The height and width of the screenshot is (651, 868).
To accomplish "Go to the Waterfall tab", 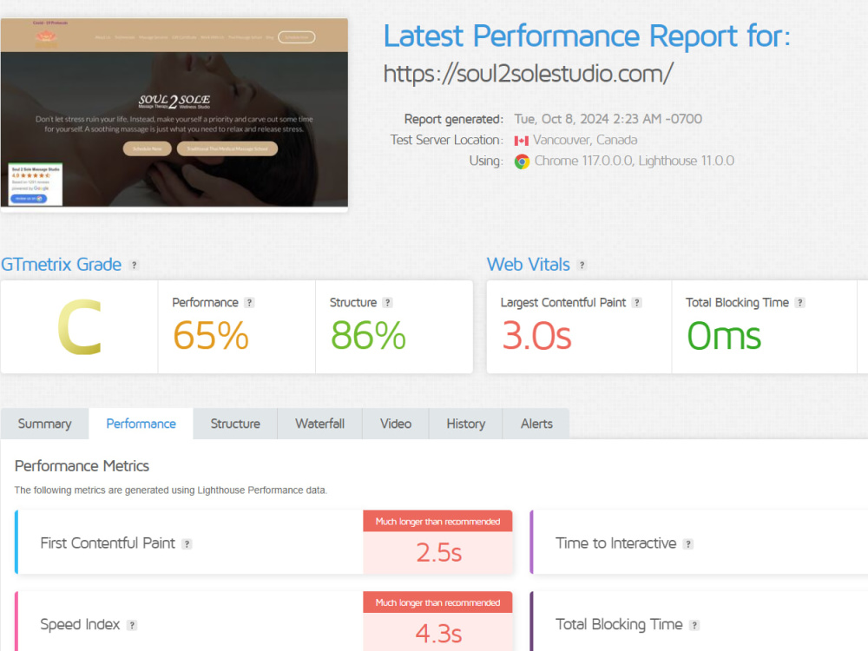I will click(x=320, y=424).
